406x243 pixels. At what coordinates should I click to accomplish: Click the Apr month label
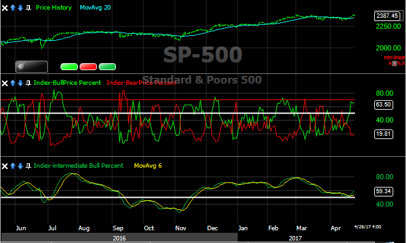336,228
